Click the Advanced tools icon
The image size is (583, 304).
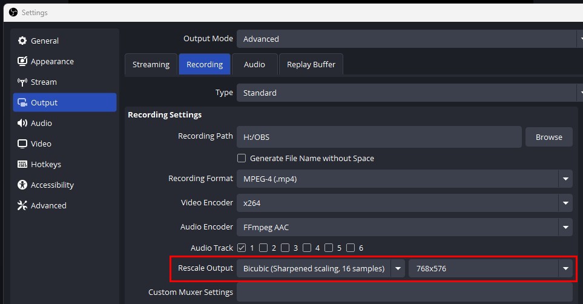(22, 205)
